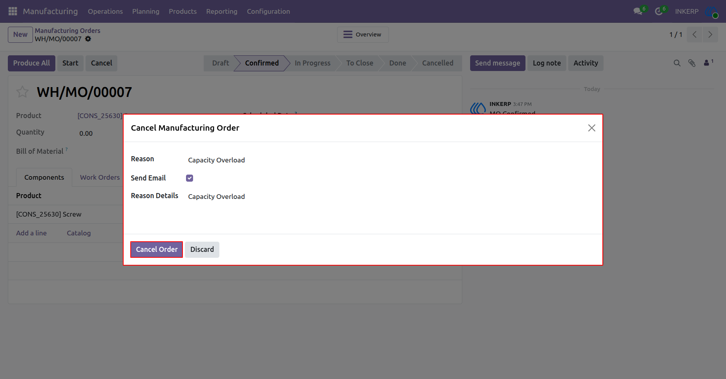This screenshot has width=726, height=379.
Task: Open the conversations chat icon
Action: point(638,11)
